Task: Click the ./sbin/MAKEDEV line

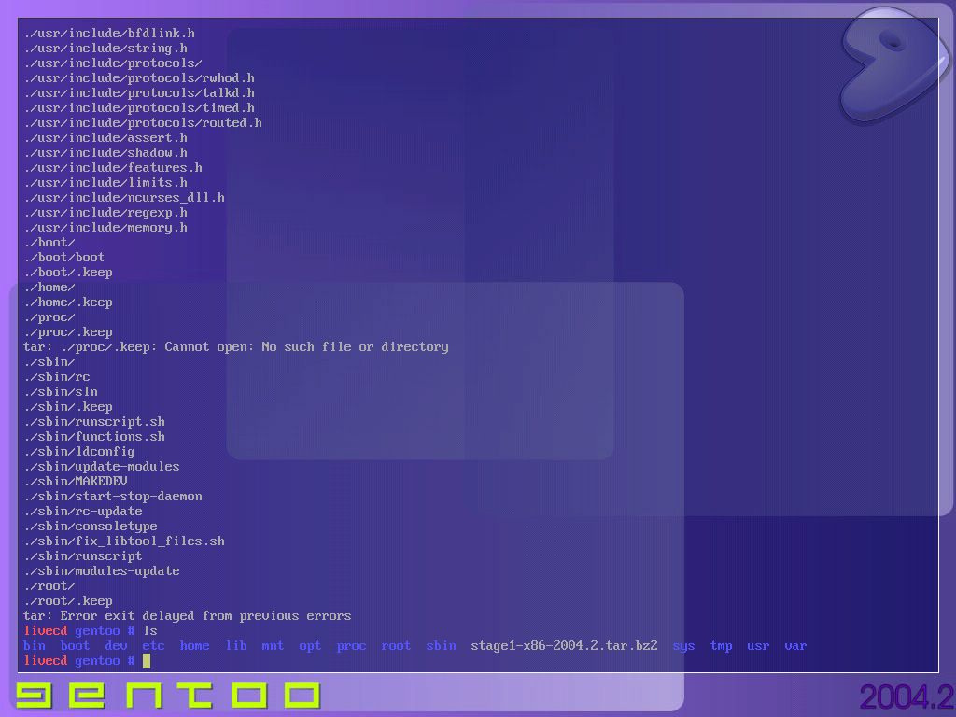Action: point(76,482)
